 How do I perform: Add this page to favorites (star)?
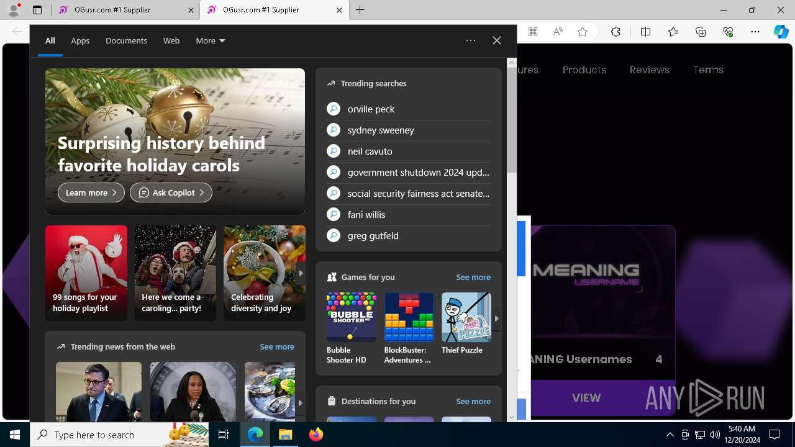(583, 32)
